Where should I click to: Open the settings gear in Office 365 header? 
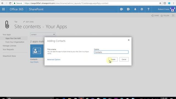click(x=142, y=9)
